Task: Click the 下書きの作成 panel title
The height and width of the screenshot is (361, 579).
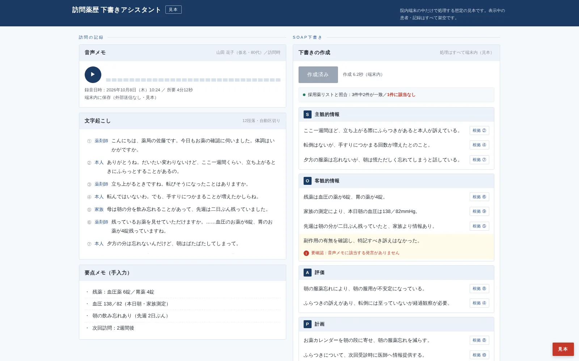Action: (314, 53)
